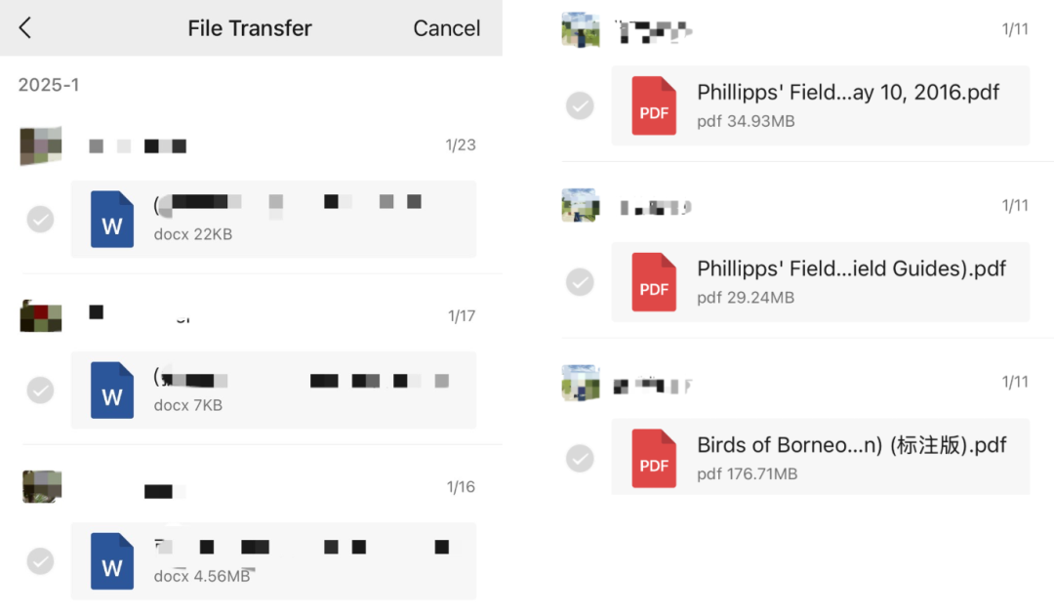Open the Birds of Borneo (标注版).pdf file
Image resolution: width=1054 pixels, height=616 pixels.
[x=820, y=457]
